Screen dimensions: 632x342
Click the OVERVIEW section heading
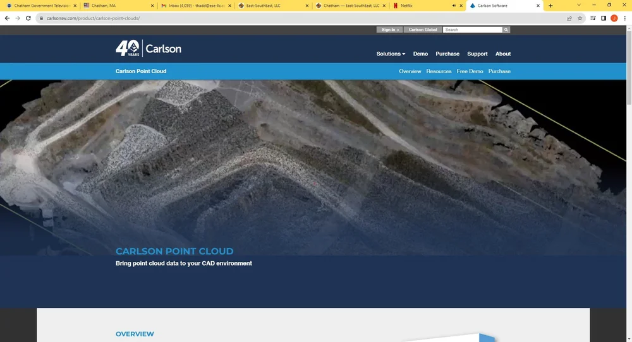click(x=135, y=334)
